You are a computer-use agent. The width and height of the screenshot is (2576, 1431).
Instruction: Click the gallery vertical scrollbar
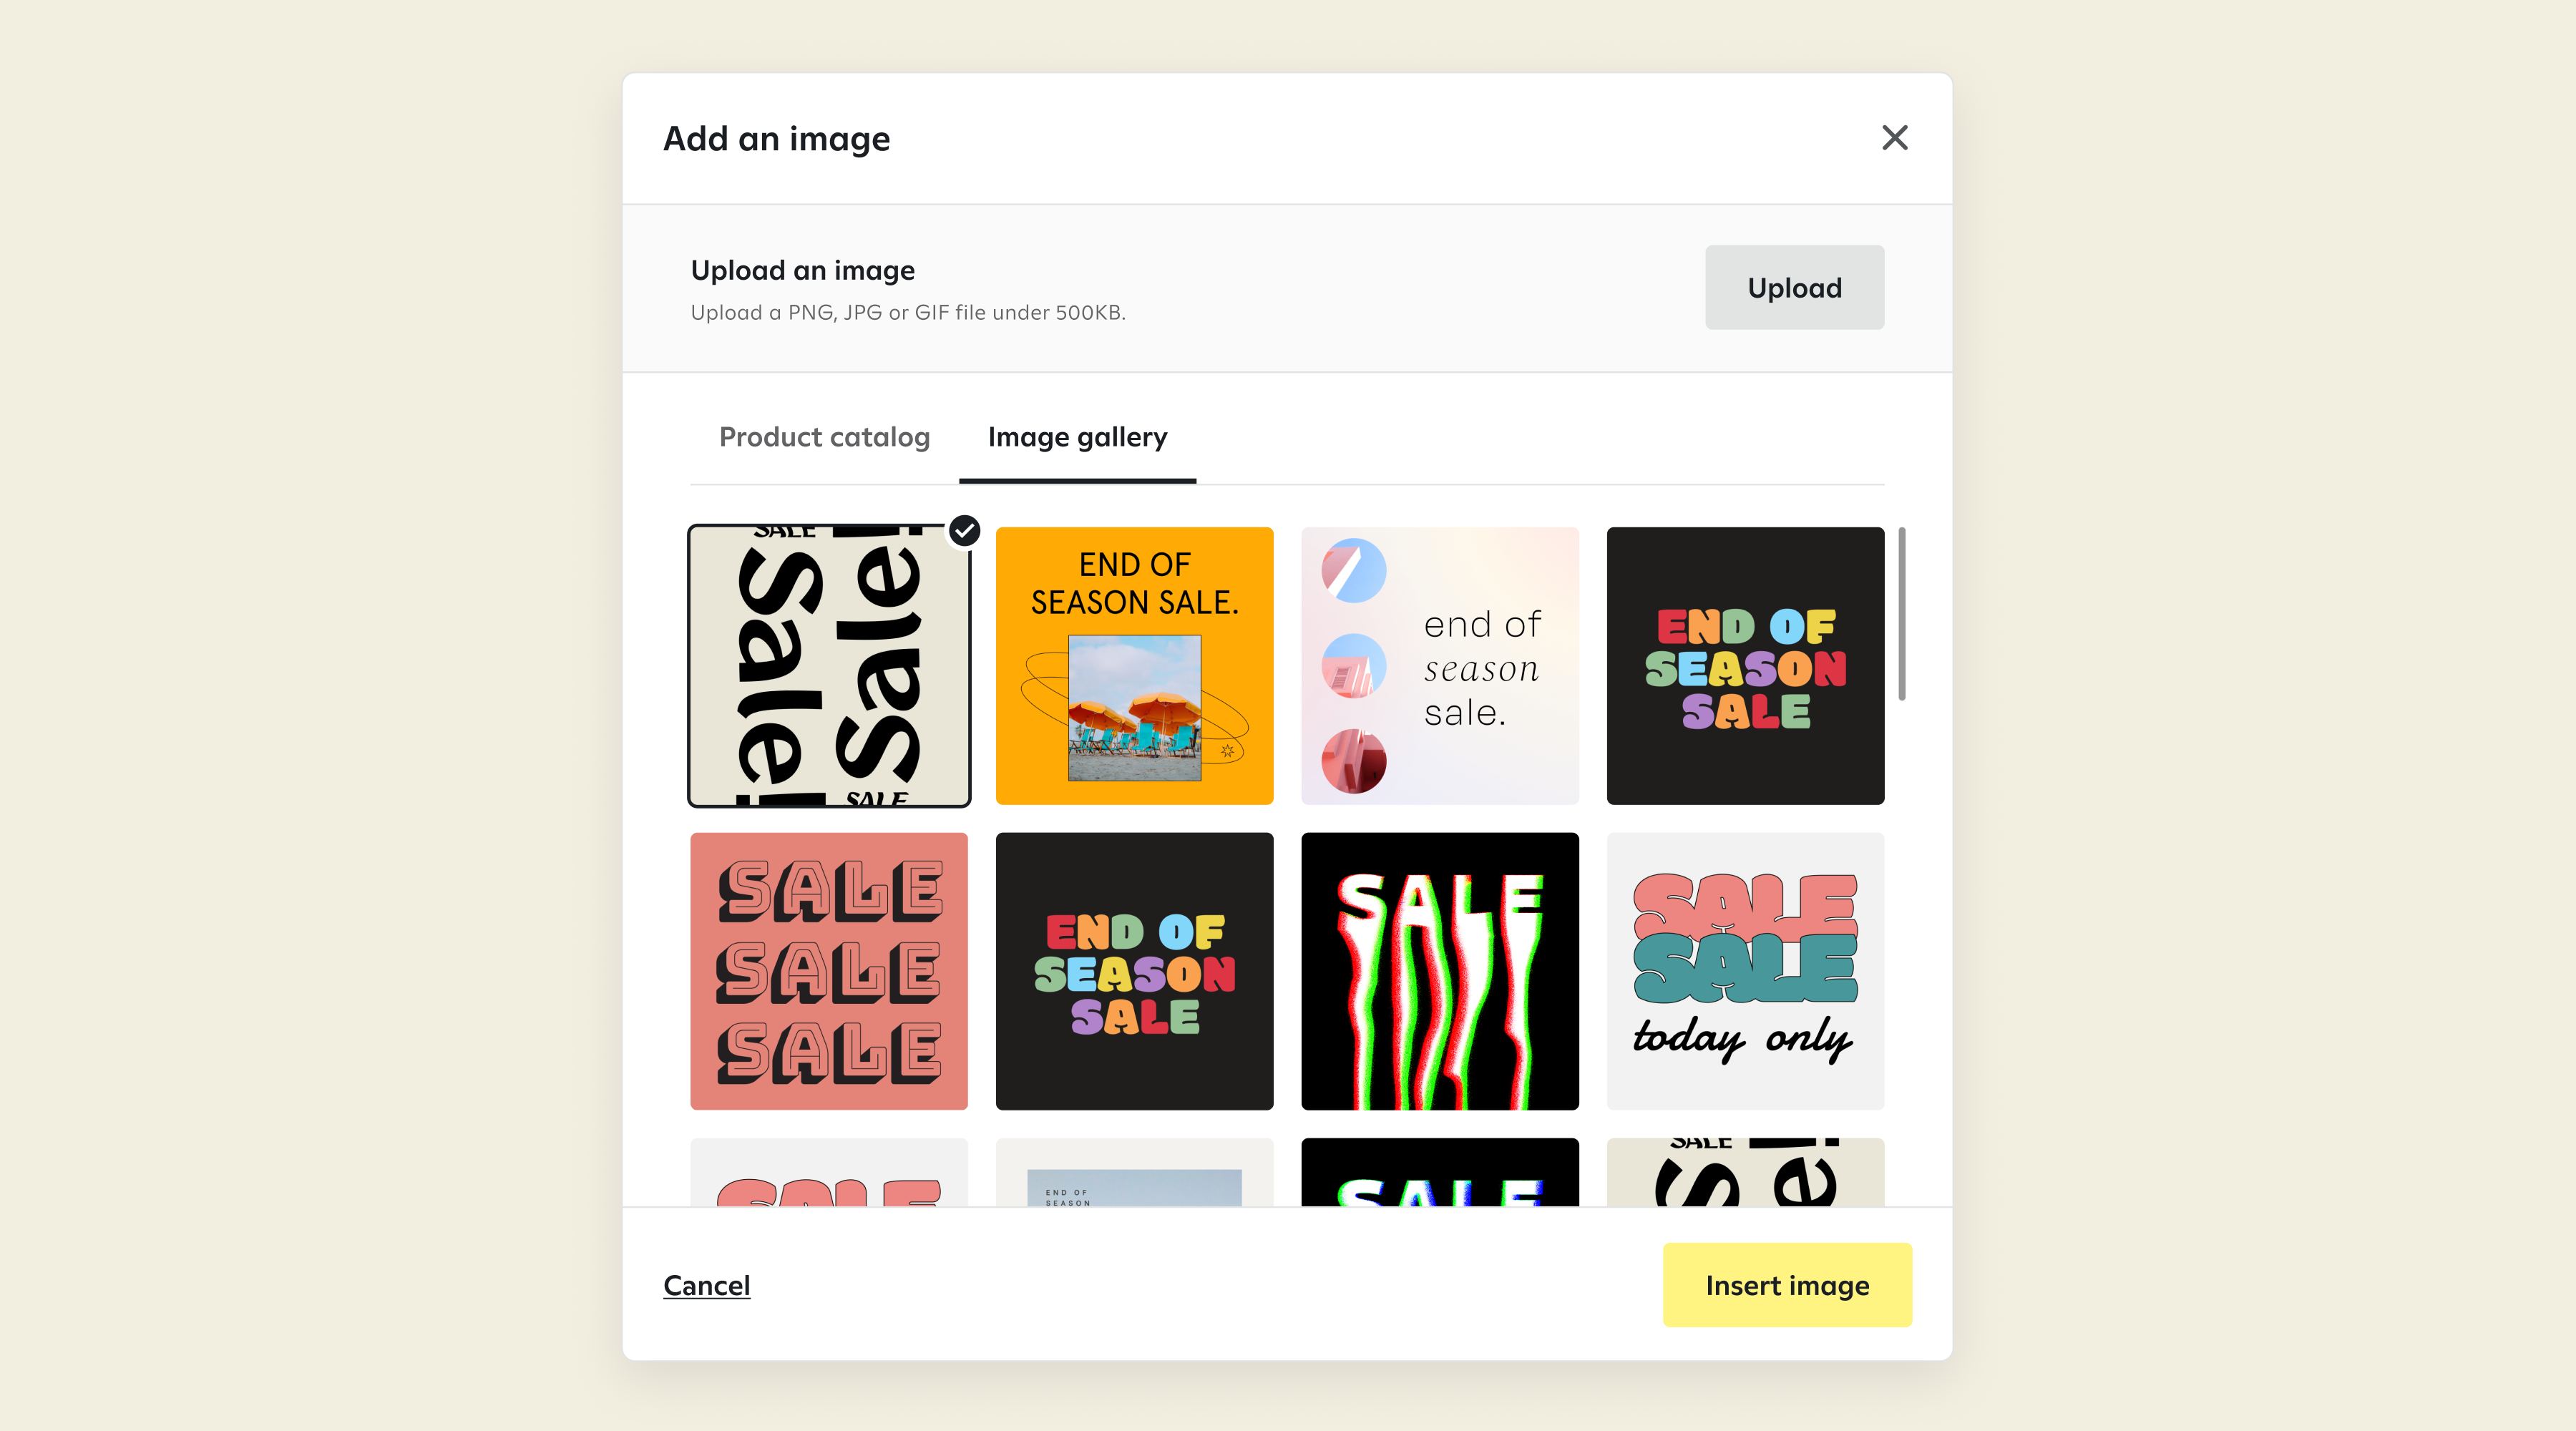click(1901, 614)
